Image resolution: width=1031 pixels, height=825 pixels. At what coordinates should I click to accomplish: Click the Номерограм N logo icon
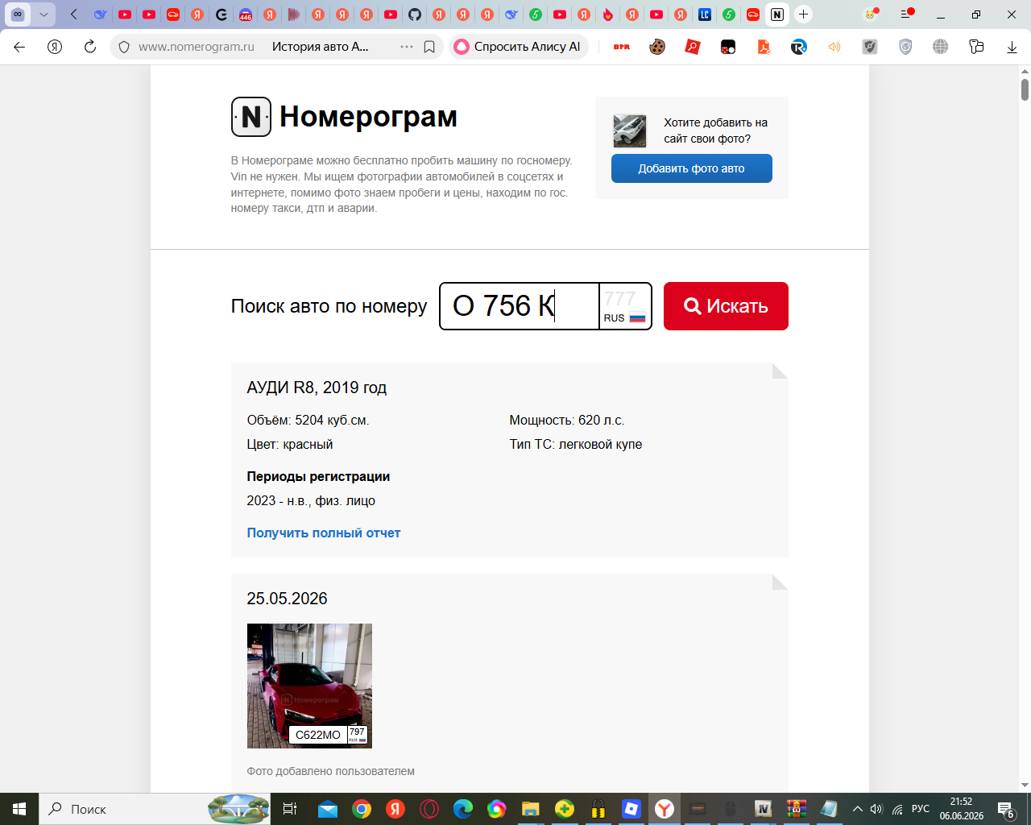click(251, 117)
